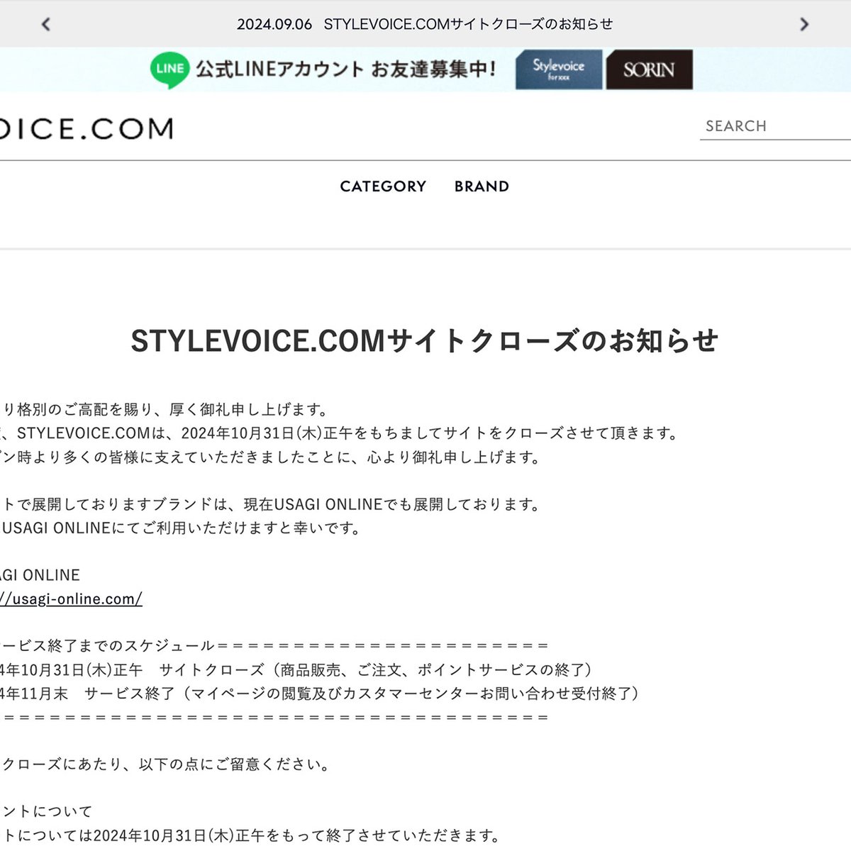Click the Stylevoice for xxx banner thumbnail
The width and height of the screenshot is (851, 851).
[559, 69]
